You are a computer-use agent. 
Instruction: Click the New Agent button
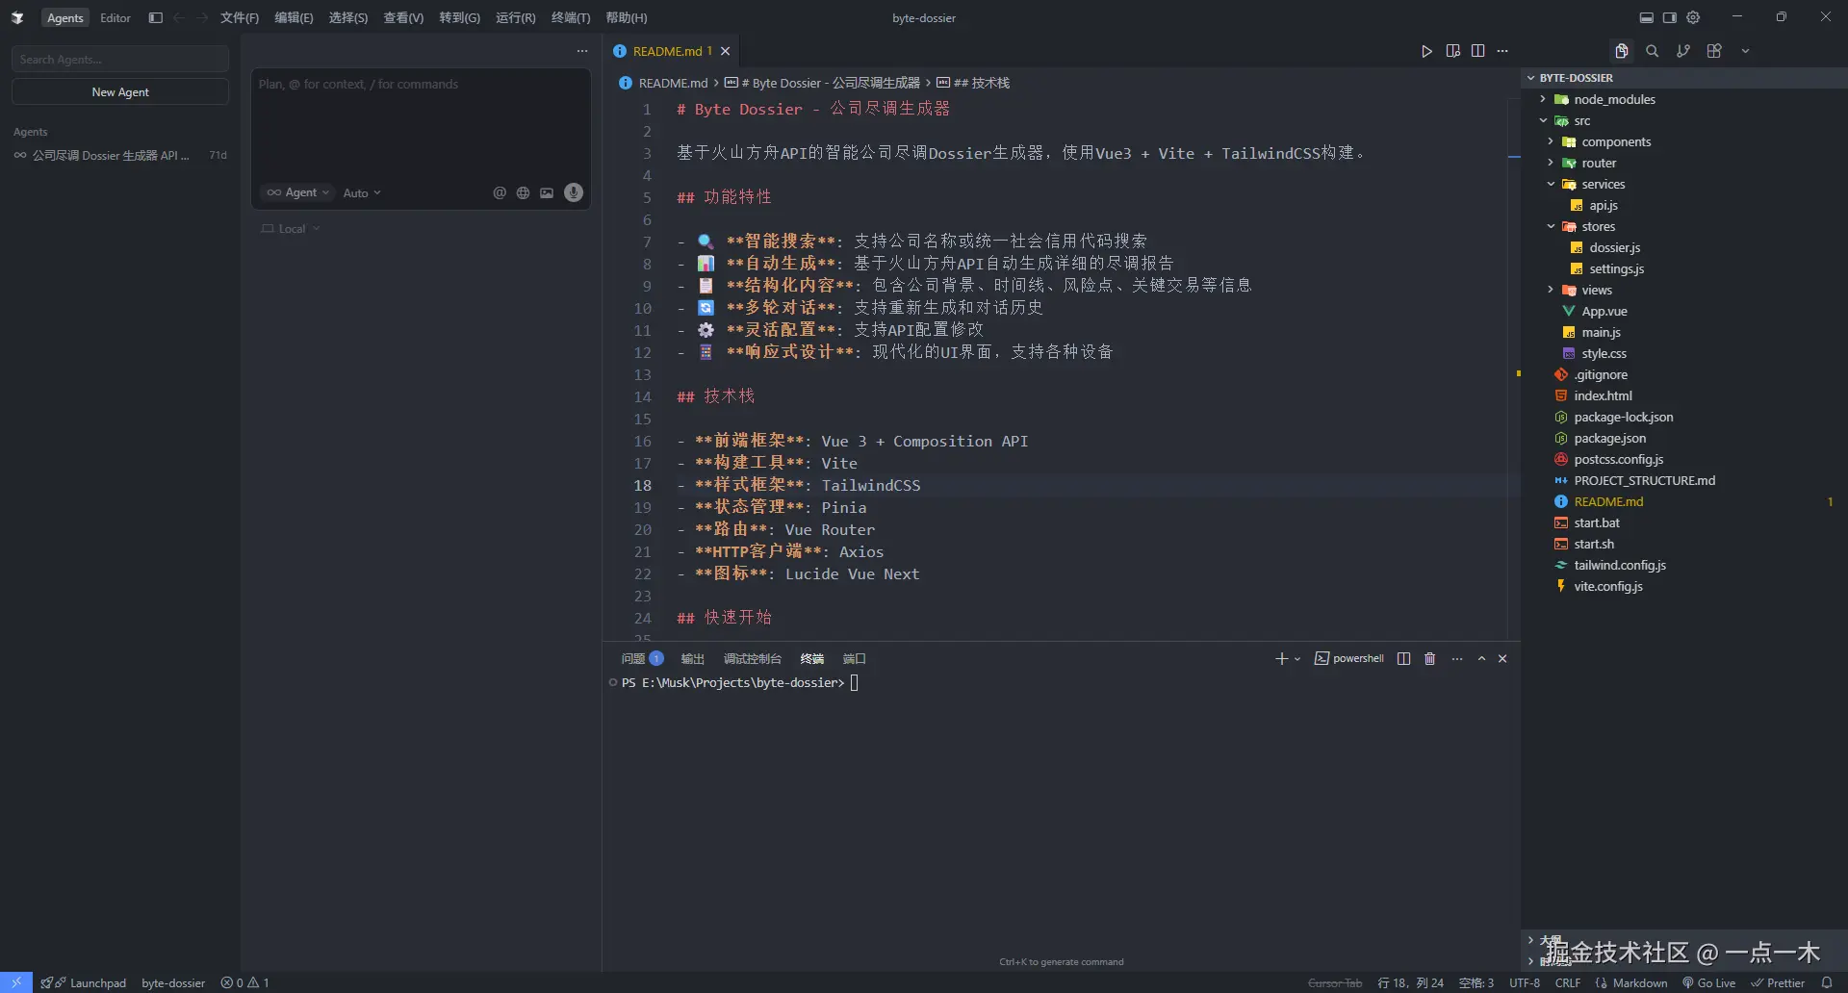(120, 92)
